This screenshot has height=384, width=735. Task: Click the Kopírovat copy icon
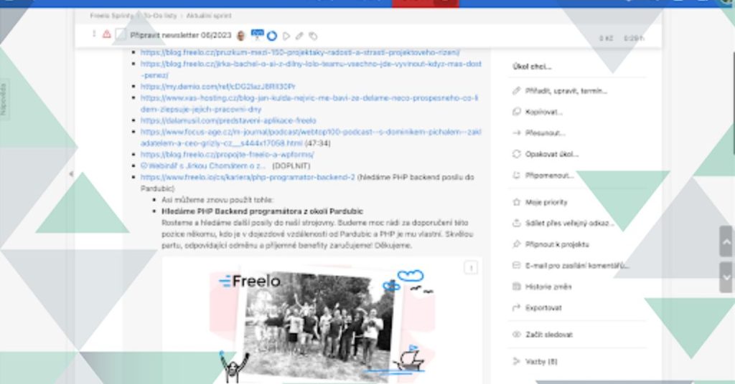[517, 112]
